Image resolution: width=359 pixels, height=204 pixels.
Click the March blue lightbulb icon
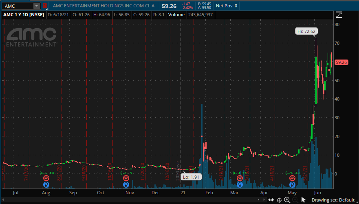click(240, 184)
